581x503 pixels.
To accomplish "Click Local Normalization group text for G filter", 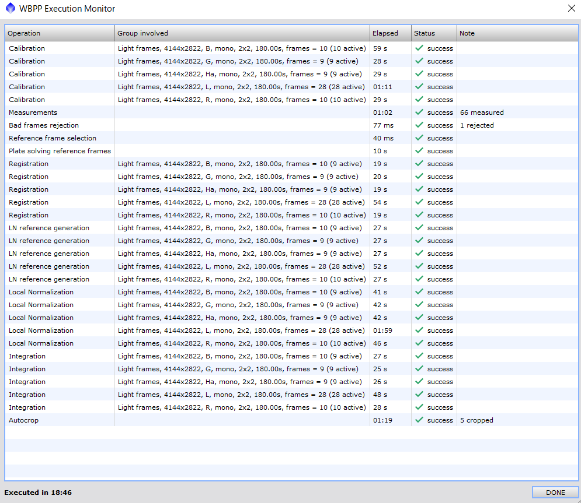I will pos(238,305).
